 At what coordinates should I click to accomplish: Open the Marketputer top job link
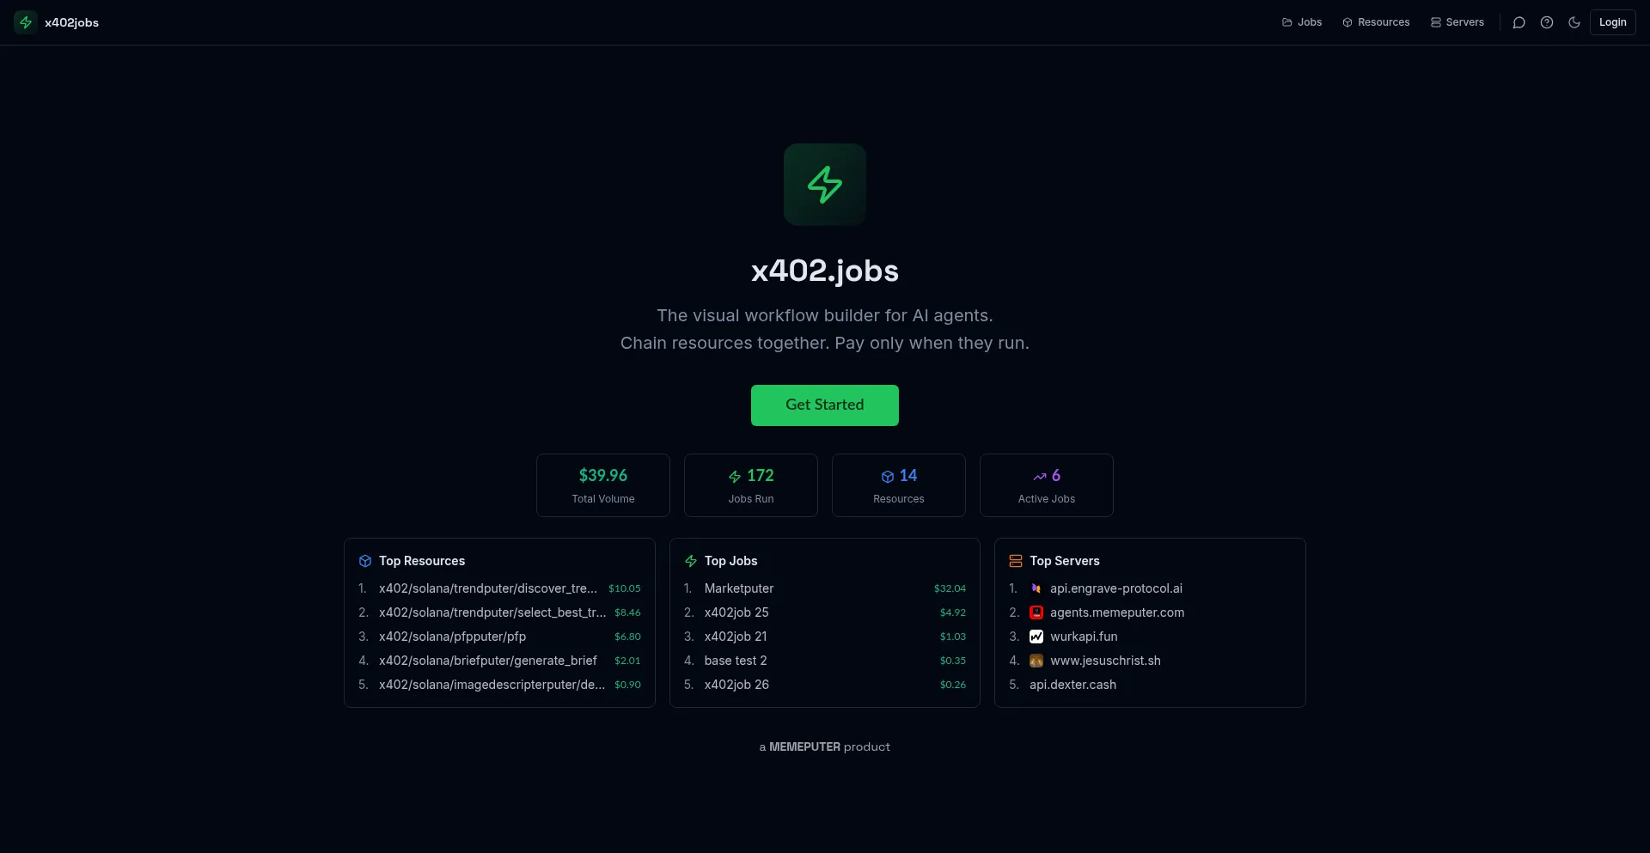coord(739,588)
